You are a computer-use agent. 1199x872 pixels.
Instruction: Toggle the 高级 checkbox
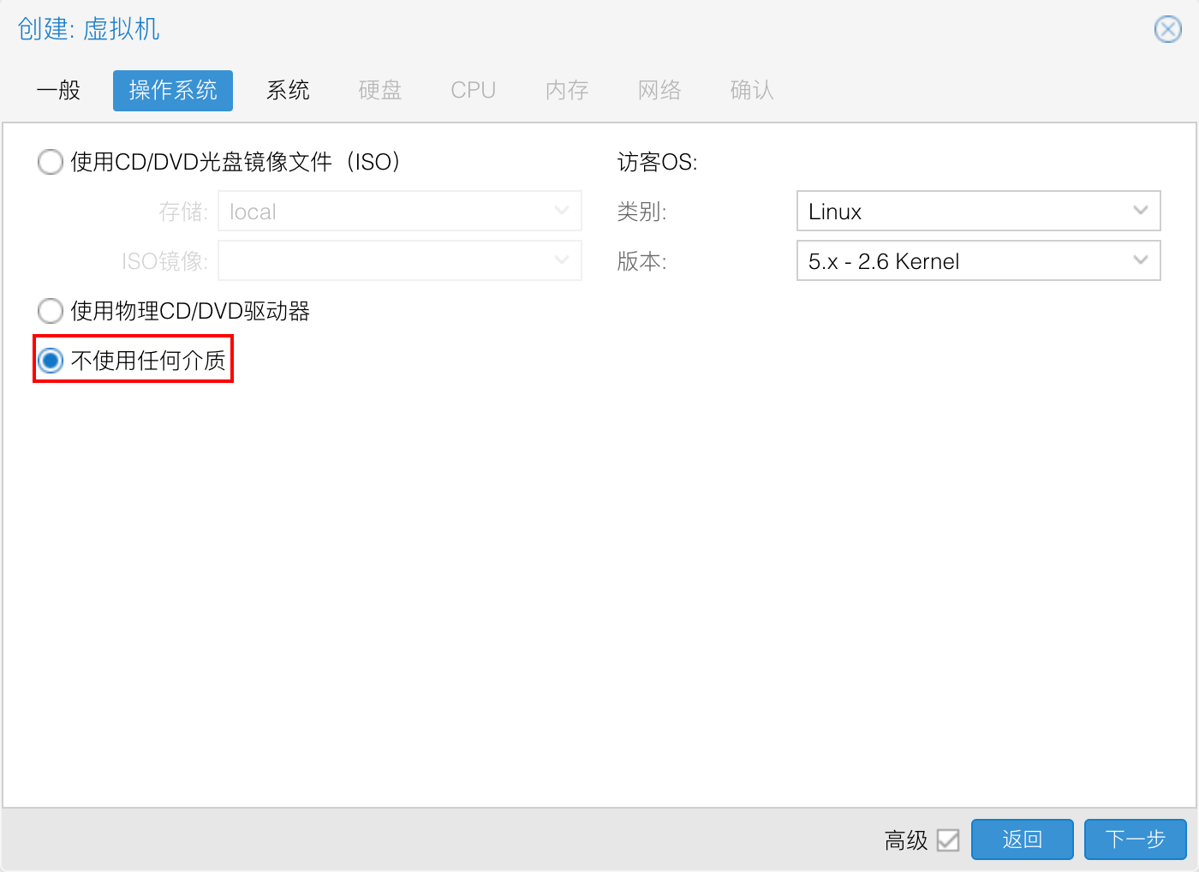coord(948,840)
